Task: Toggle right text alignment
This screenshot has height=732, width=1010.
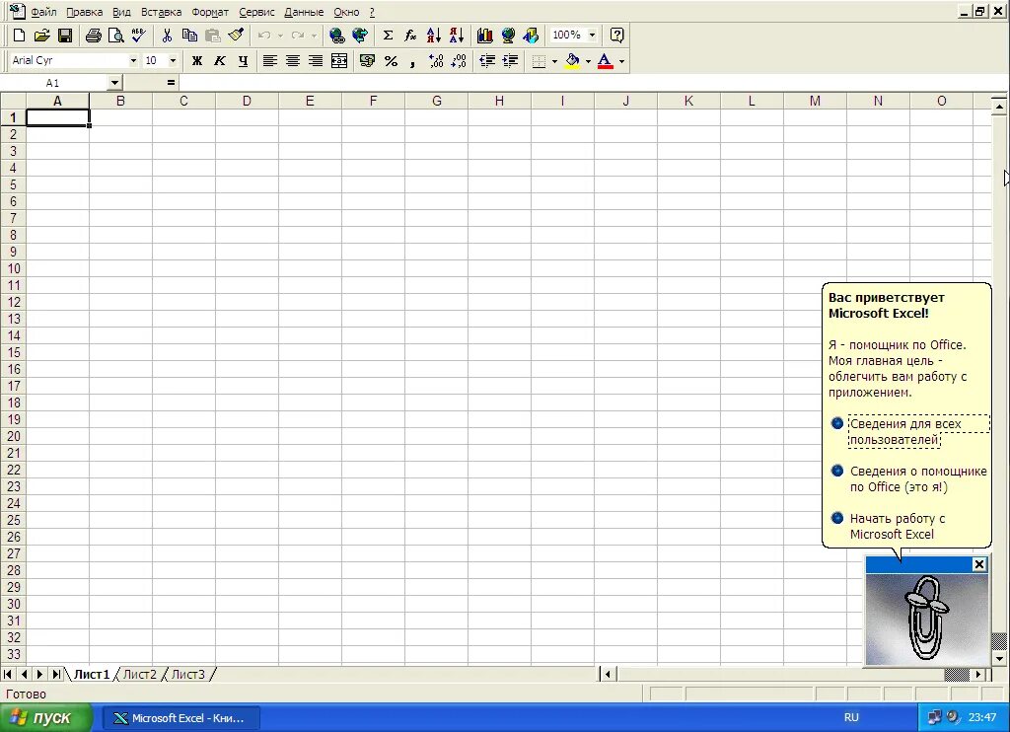Action: [316, 60]
